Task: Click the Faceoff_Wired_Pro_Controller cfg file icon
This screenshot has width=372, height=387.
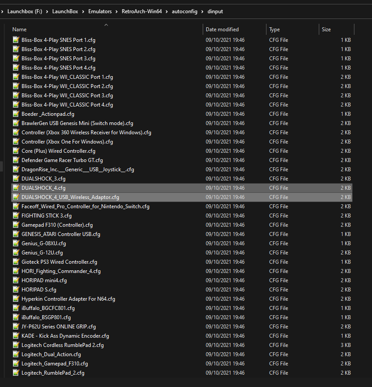Action: tap(16, 206)
